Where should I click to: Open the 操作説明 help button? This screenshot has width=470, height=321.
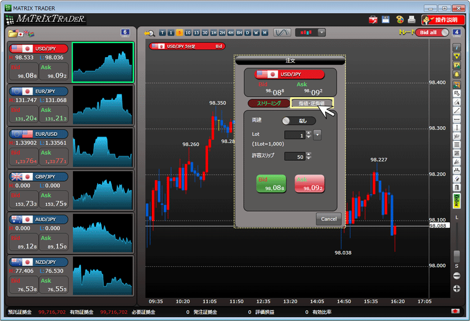click(x=443, y=20)
